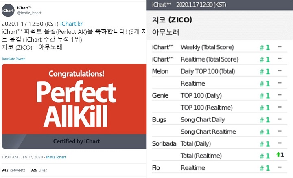Click the tweet timestamp 10:30 AM

point(10,157)
